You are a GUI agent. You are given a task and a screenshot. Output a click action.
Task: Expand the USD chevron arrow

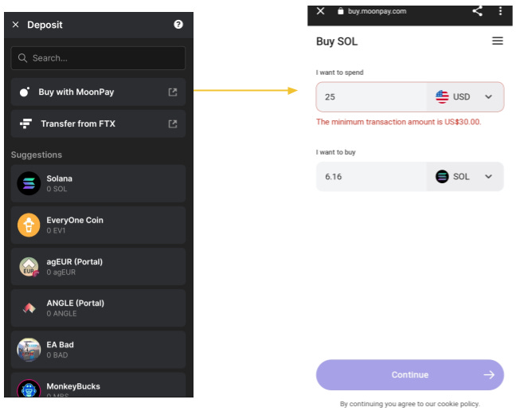click(488, 97)
